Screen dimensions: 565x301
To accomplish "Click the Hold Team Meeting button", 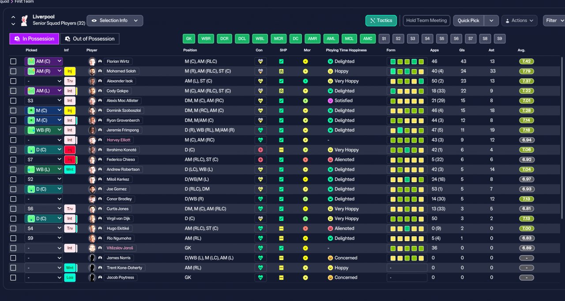I will 426,21.
